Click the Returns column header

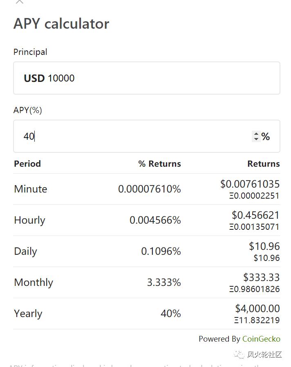(263, 164)
